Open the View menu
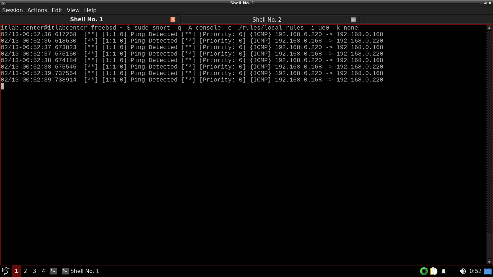The width and height of the screenshot is (493, 277). point(73,10)
